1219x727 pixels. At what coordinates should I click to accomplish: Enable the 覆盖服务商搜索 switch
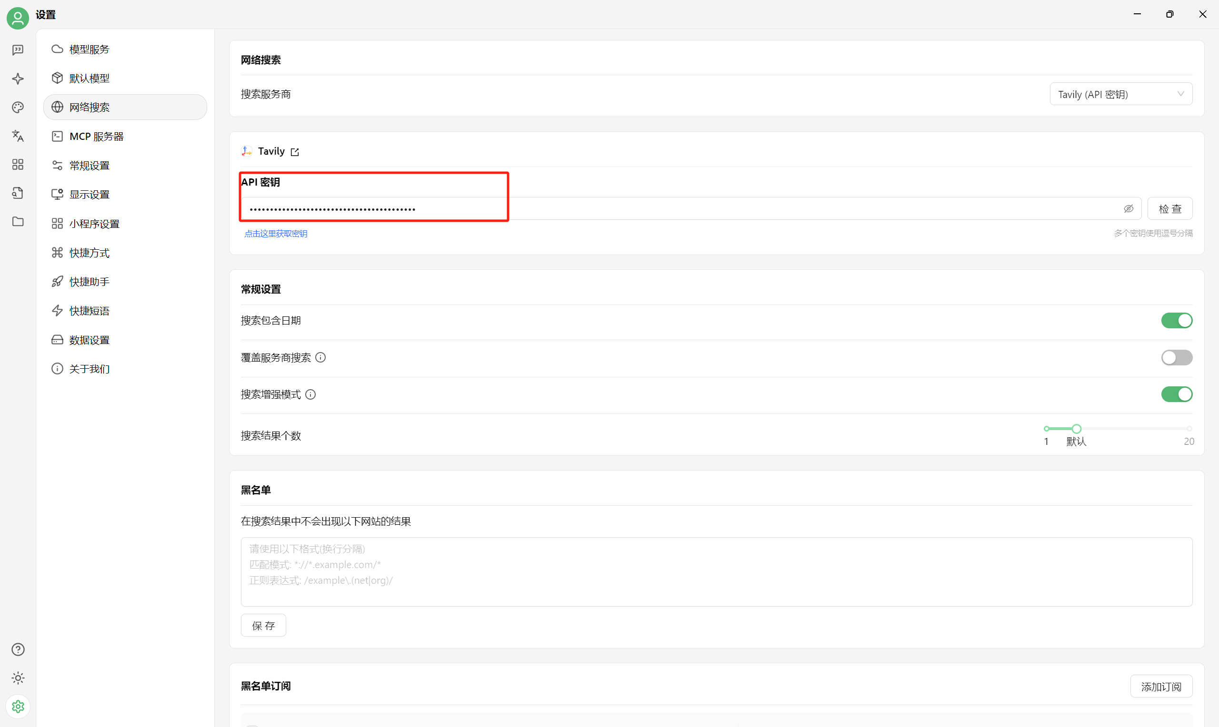click(x=1176, y=358)
